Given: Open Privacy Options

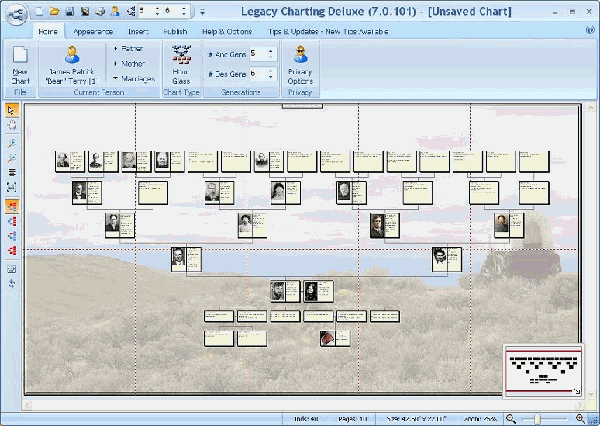Looking at the screenshot, I should point(300,64).
